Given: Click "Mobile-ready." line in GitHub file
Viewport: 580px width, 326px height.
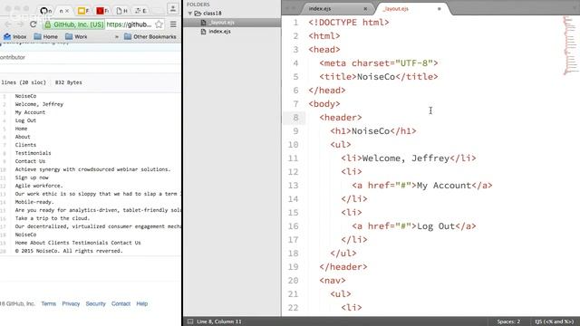Looking at the screenshot, I should click(x=34, y=202).
